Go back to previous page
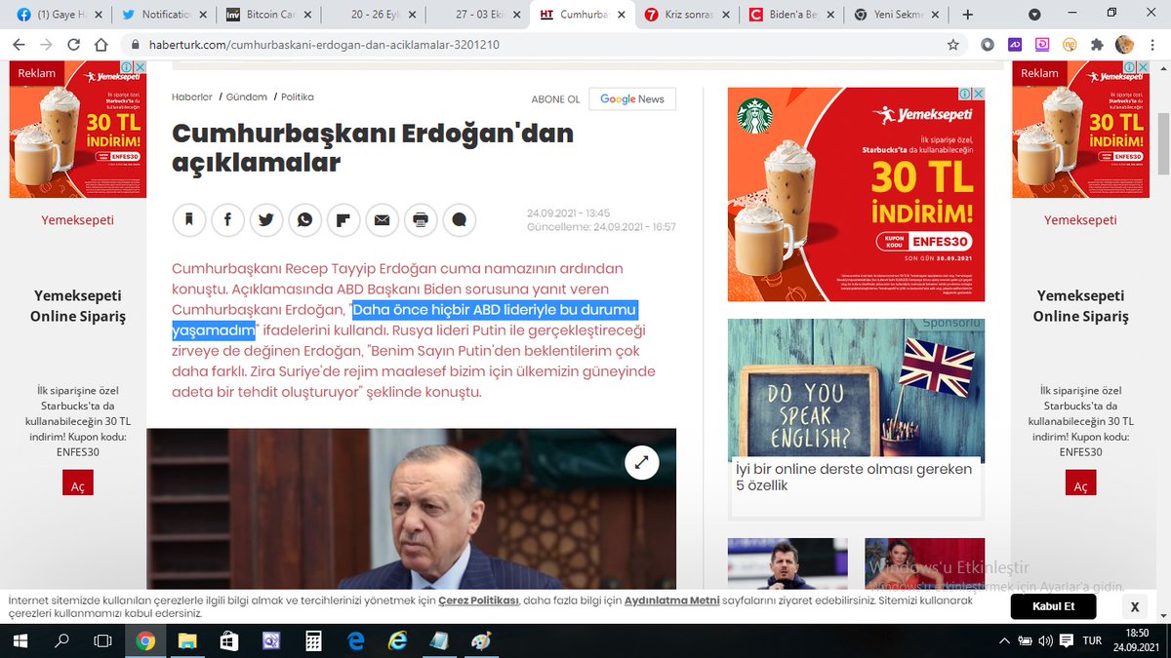The width and height of the screenshot is (1171, 658). coord(20,45)
